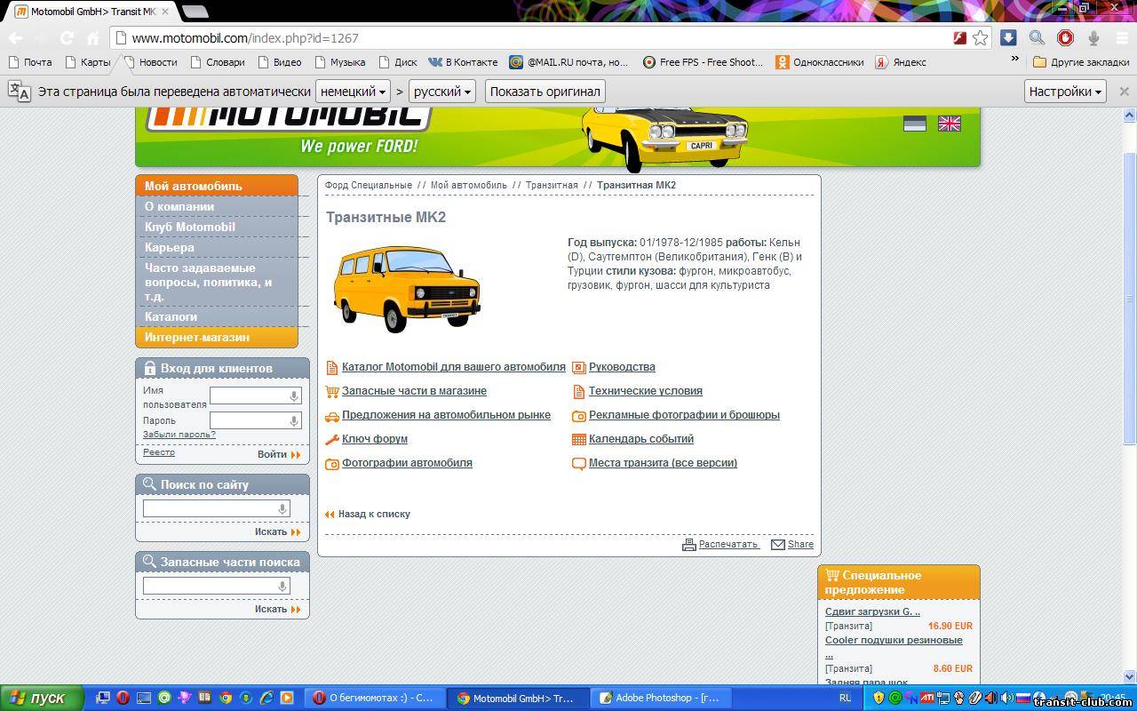Open Фотографии автомобиля link
This screenshot has height=711, width=1137.
point(407,463)
